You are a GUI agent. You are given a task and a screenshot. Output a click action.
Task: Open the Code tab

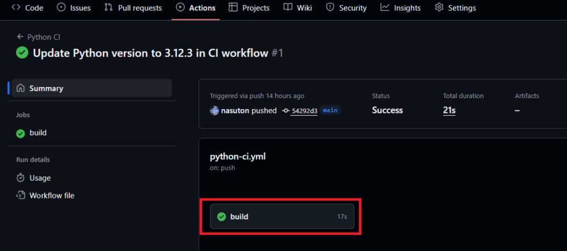click(x=28, y=8)
